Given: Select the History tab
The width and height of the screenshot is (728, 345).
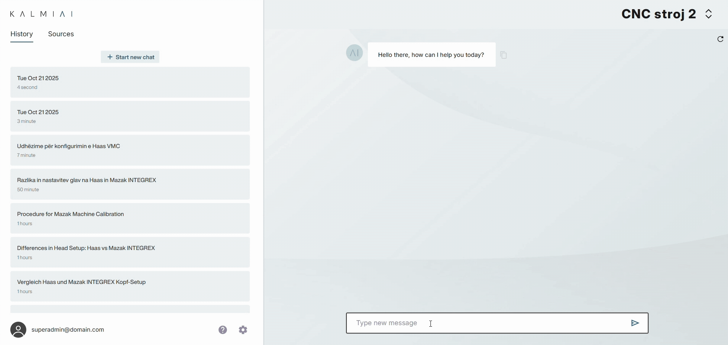Looking at the screenshot, I should click(21, 34).
